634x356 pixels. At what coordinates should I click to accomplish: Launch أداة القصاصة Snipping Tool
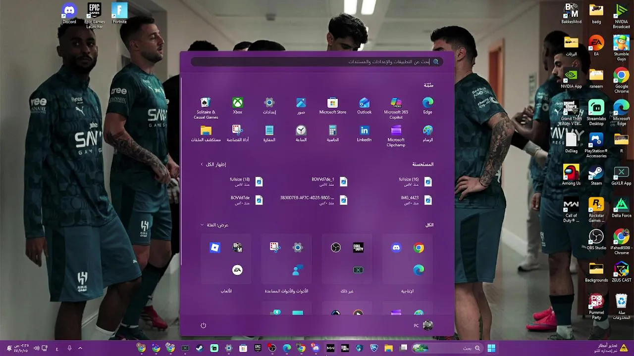point(238,133)
